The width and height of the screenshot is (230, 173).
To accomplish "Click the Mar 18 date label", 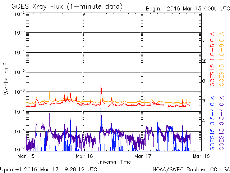I will 201,156.
